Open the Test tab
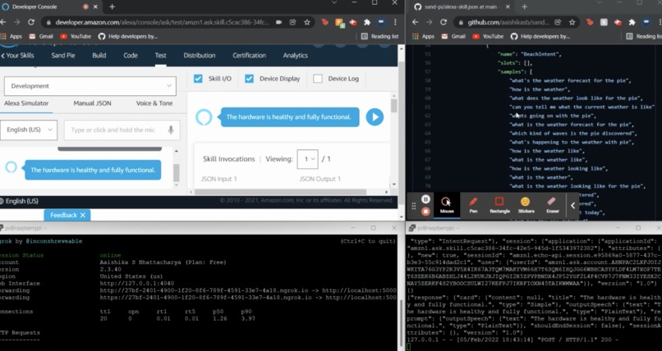 coord(160,55)
